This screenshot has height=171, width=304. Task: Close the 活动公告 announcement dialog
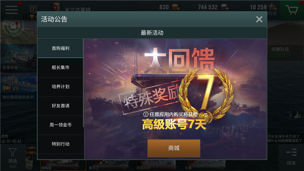click(x=259, y=19)
